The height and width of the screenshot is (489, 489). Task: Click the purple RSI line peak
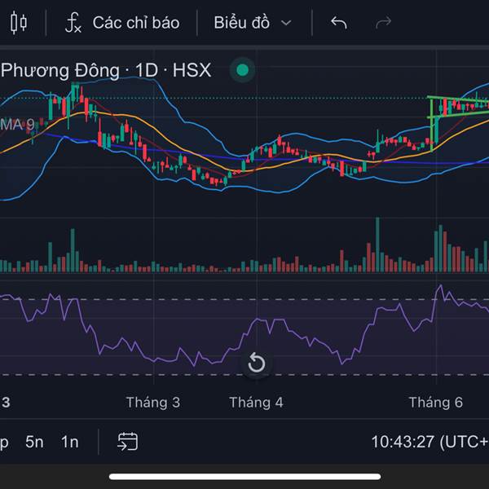(440, 286)
